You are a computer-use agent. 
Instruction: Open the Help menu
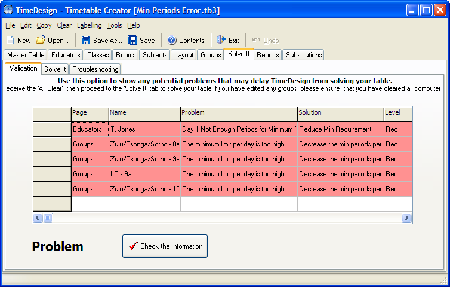134,25
